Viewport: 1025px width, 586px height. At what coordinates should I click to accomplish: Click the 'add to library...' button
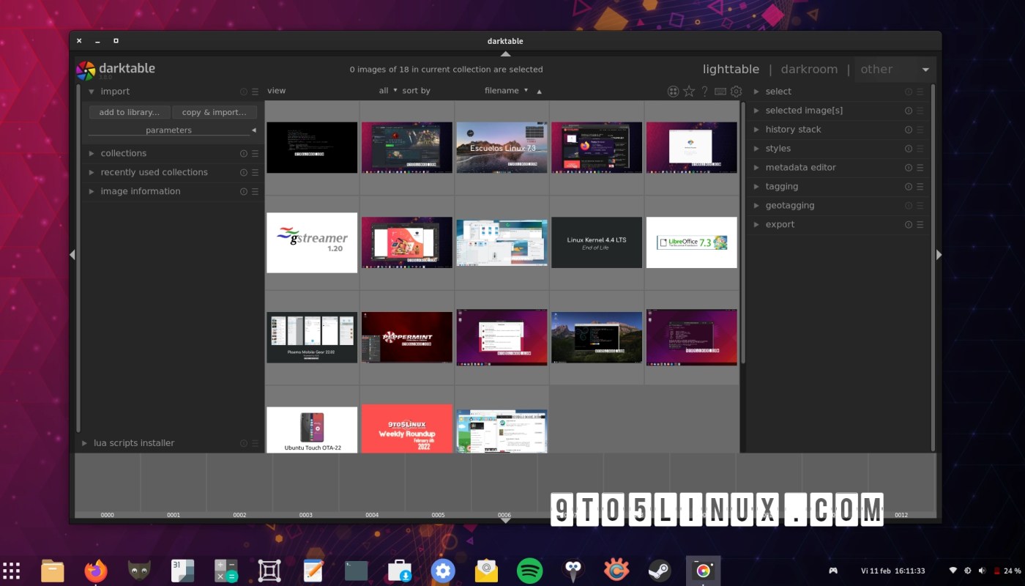(x=129, y=112)
